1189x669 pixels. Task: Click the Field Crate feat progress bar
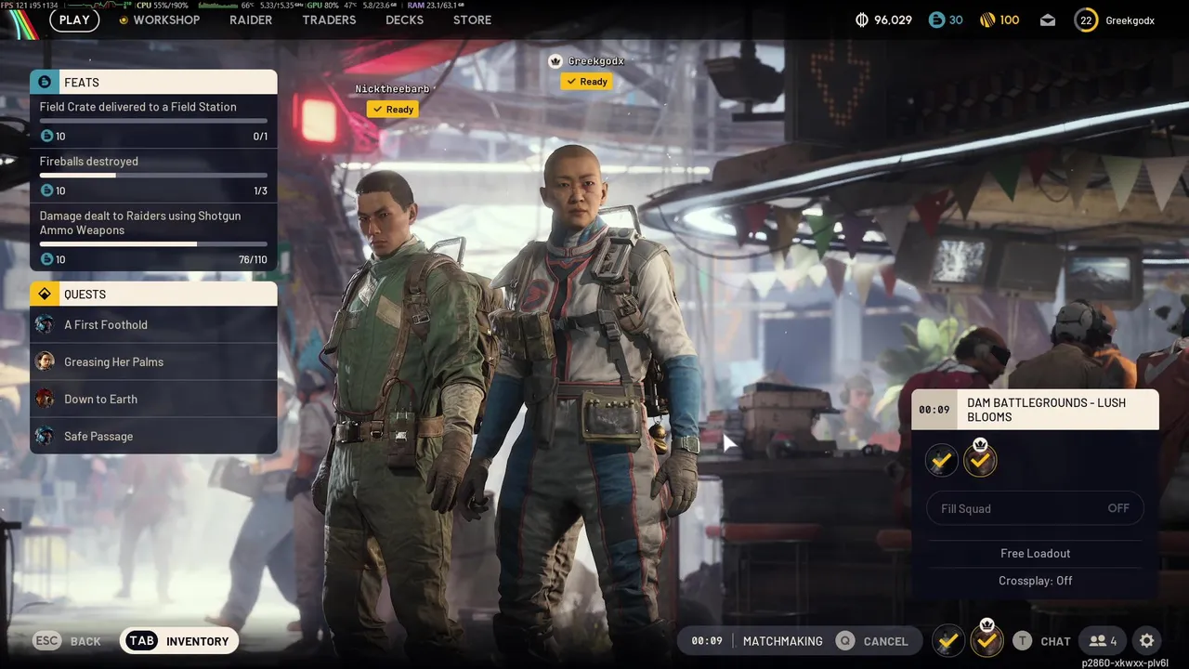point(153,121)
